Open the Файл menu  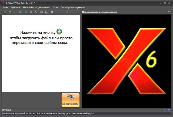tap(5, 7)
